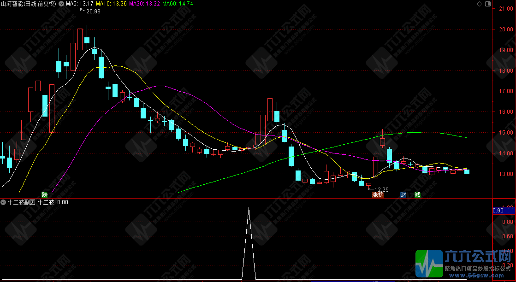Open dropdown arrow beside 山河智能 title
The width and height of the screenshot is (516, 282).
(61, 4)
